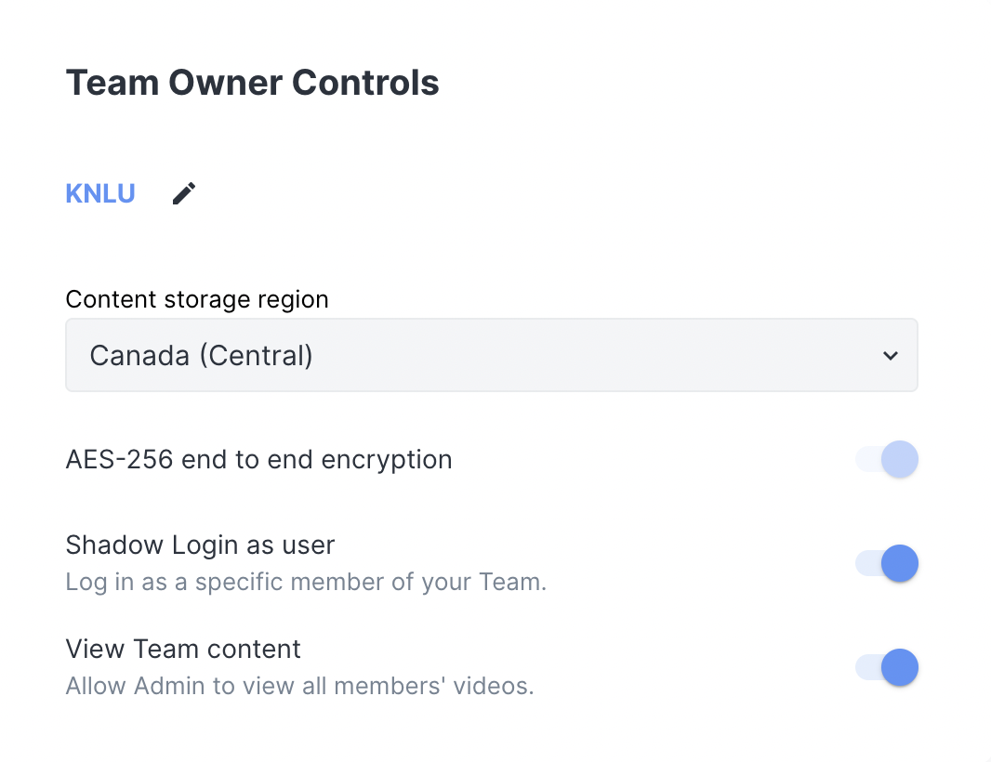Click the pencil edit icon beside KNLU
991x762 pixels.
click(184, 193)
